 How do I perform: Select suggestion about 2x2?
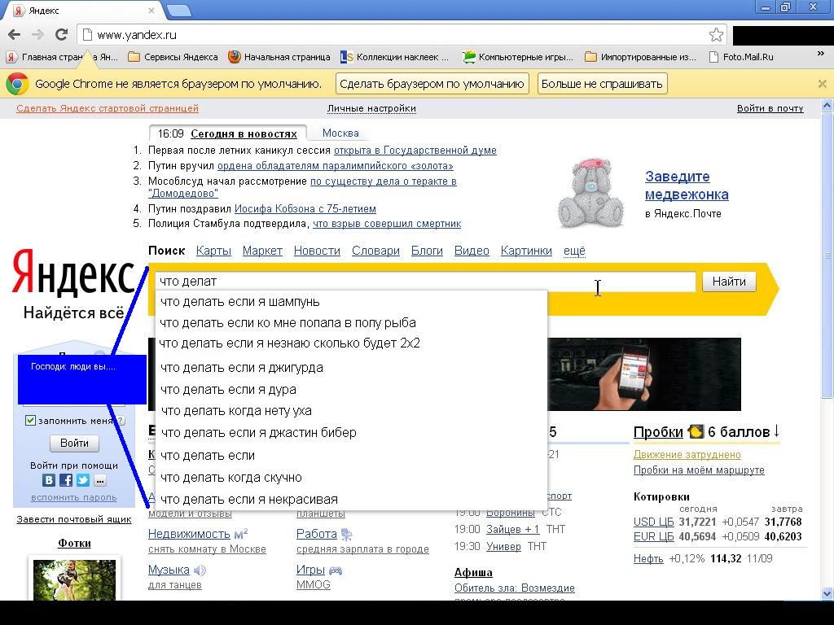351,343
